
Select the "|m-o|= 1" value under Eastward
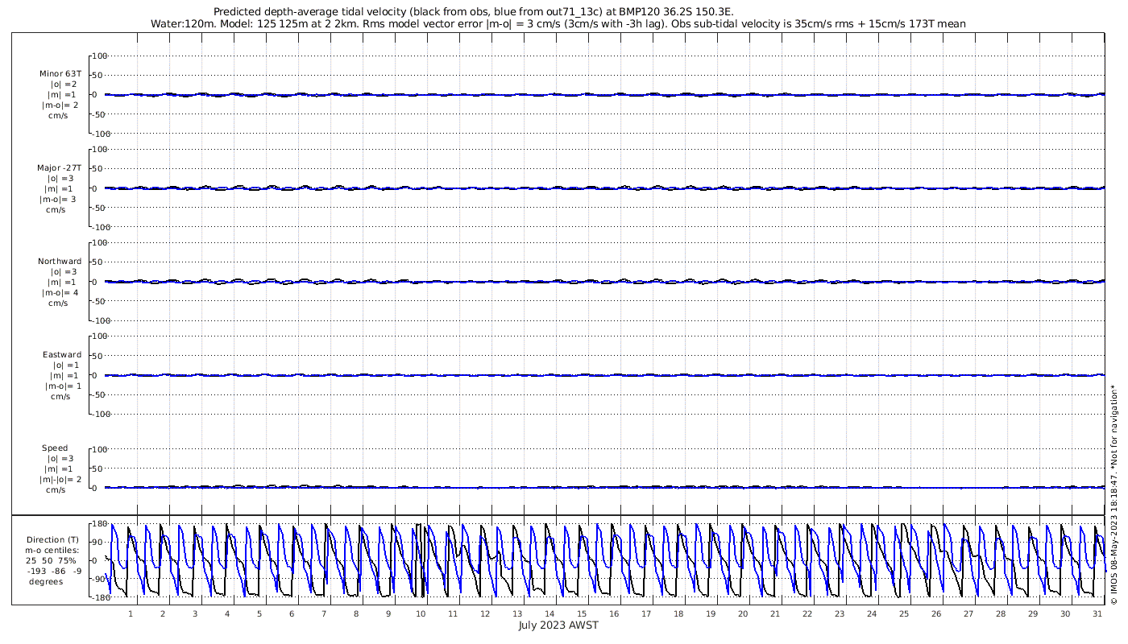click(x=63, y=386)
